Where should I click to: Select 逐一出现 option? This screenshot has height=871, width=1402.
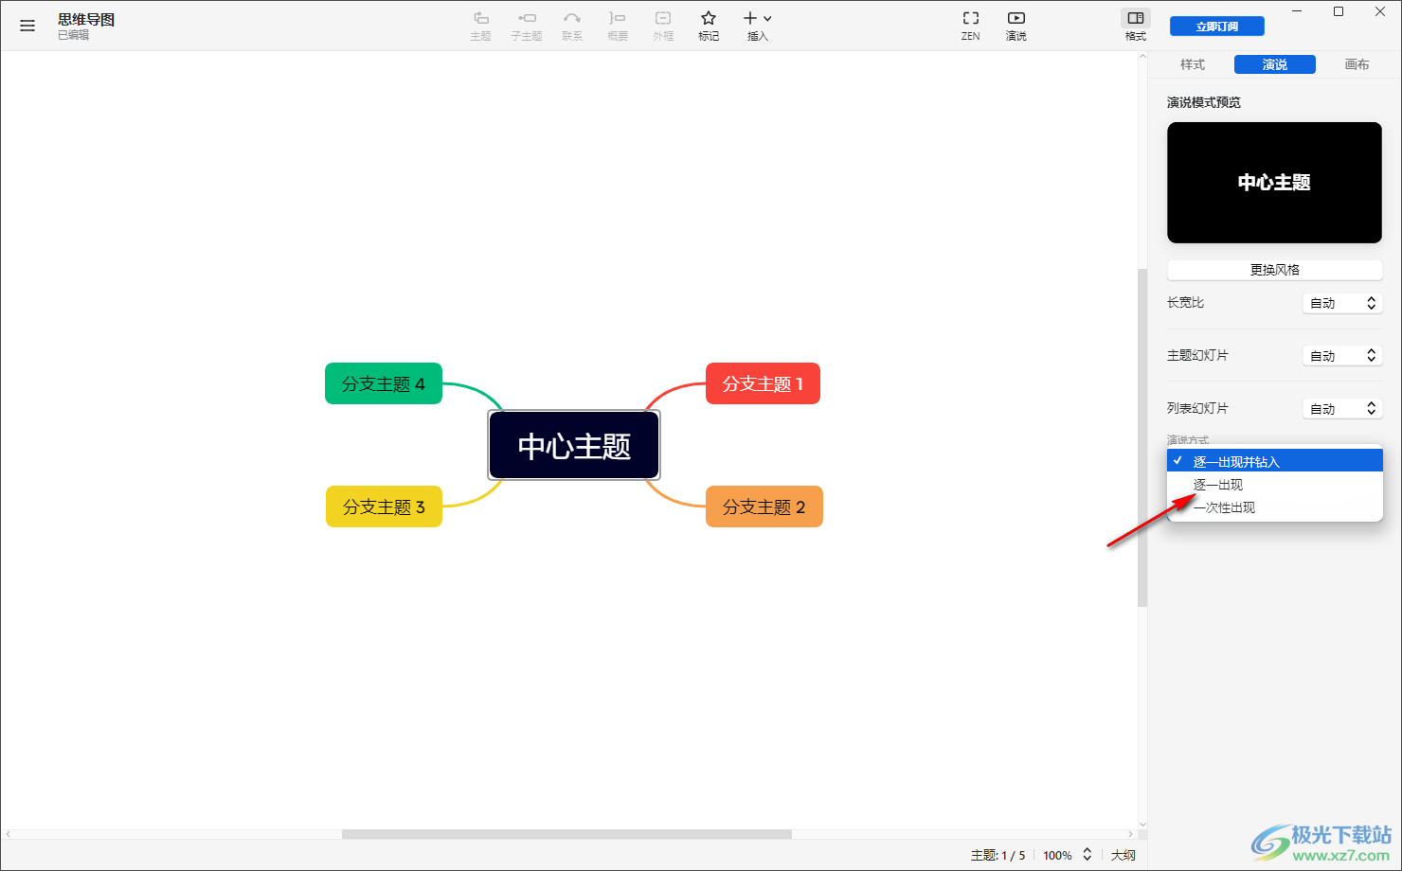click(1275, 485)
